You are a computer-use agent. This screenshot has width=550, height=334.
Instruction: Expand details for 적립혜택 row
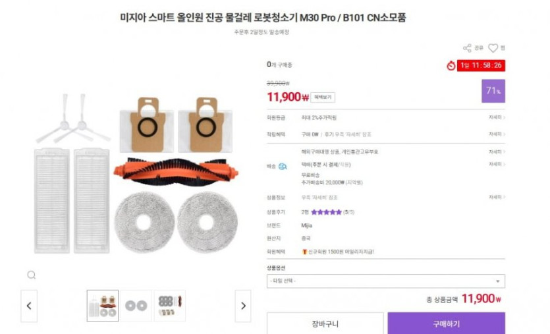click(x=497, y=134)
